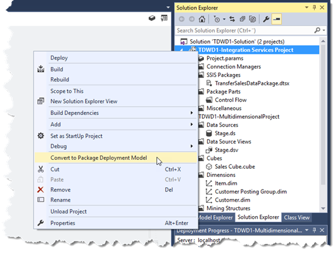Choose New Solution Explorer View entry

pos(116,101)
